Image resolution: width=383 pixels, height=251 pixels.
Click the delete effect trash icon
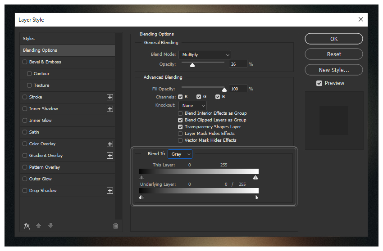pyautogui.click(x=115, y=226)
